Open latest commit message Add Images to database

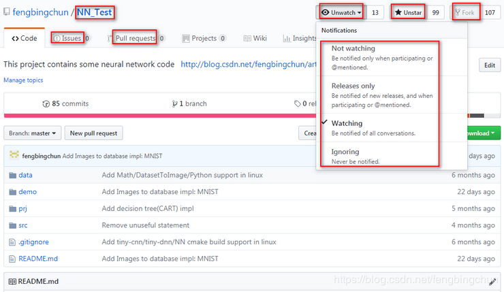112,156
